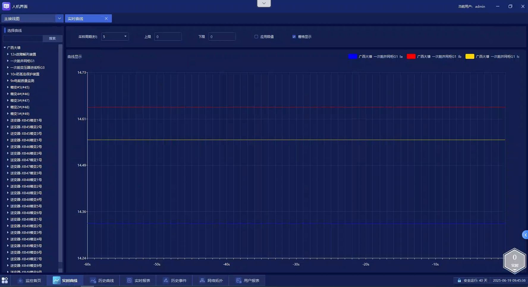Select 箱变2#(#48) in tree
The height and width of the screenshot is (287, 528).
[x=20, y=107]
